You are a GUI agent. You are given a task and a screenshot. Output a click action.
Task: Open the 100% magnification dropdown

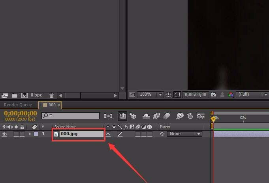coord(150,94)
